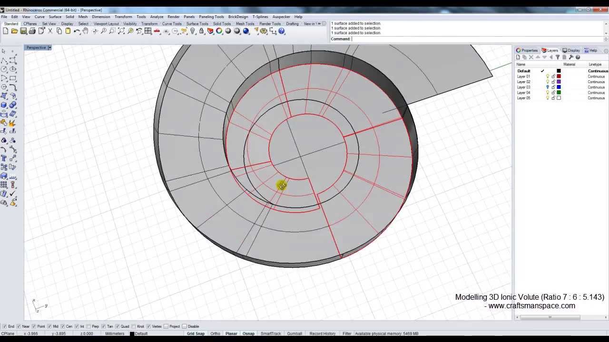Viewport: 609px width, 342px height.
Task: Toggle lock icon on Layer 01
Action: [x=553, y=76]
